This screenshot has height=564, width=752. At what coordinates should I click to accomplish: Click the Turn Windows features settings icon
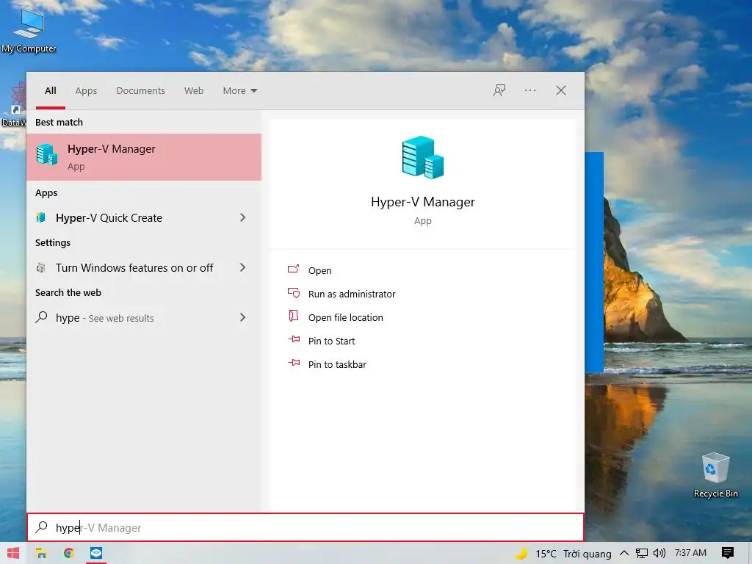point(41,267)
